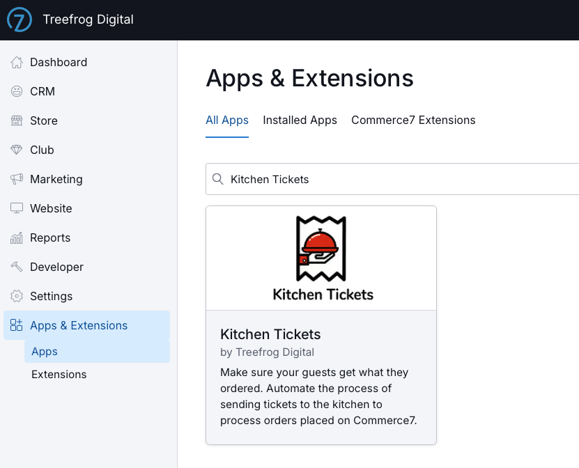Focus the app search field
Image resolution: width=579 pixels, height=468 pixels.
tap(392, 179)
